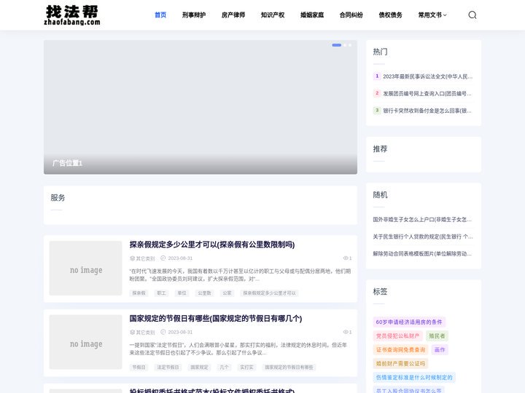Click the 探亲假规定多少公里才可以 tag

click(x=269, y=293)
